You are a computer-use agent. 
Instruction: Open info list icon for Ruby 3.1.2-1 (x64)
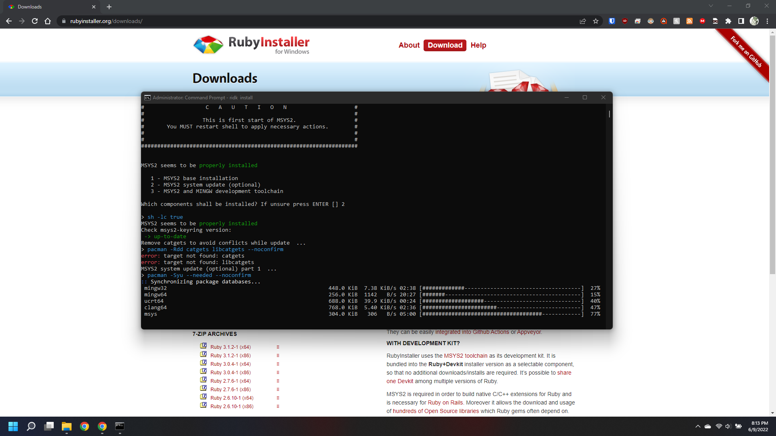click(x=278, y=347)
